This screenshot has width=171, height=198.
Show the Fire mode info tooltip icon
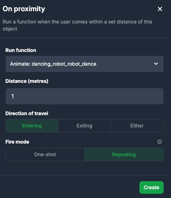tap(159, 142)
